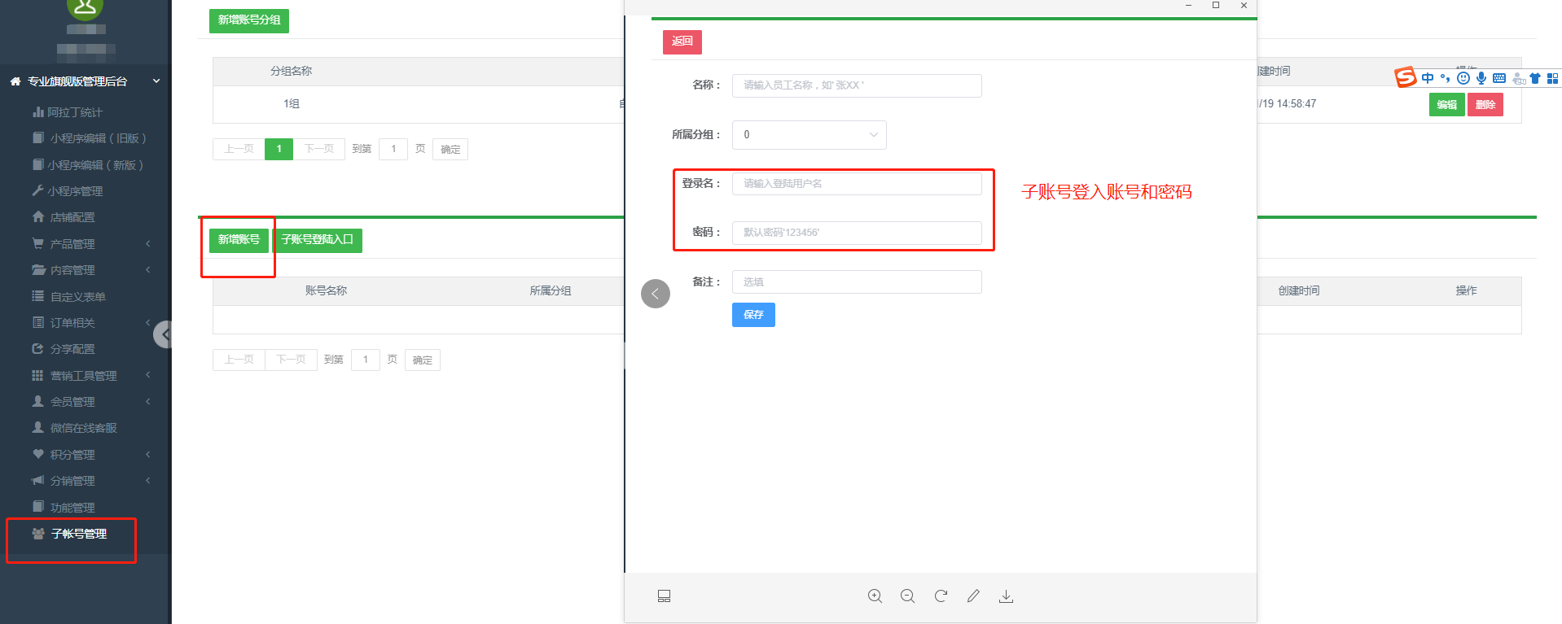Click the 新增账号 button
The width and height of the screenshot is (1562, 624).
[239, 240]
